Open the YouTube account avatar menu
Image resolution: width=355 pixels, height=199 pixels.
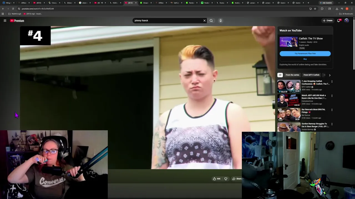click(x=346, y=20)
